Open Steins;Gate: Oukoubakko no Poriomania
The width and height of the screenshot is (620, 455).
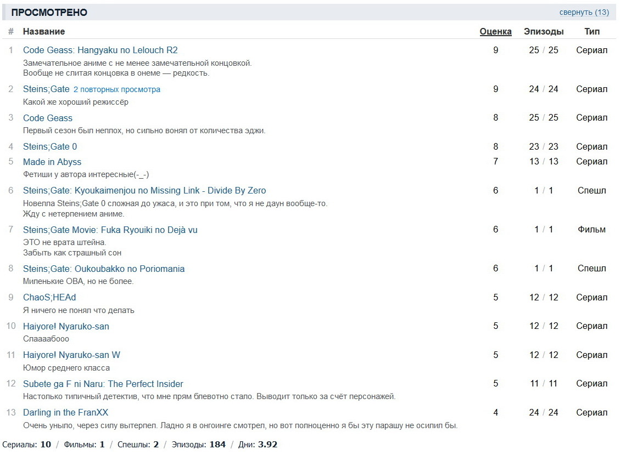pos(104,269)
